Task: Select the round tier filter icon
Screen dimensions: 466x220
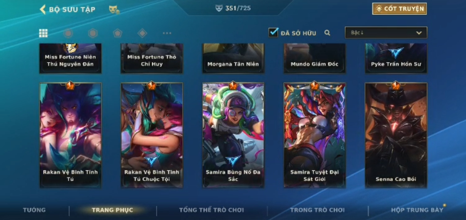Action: click(68, 33)
